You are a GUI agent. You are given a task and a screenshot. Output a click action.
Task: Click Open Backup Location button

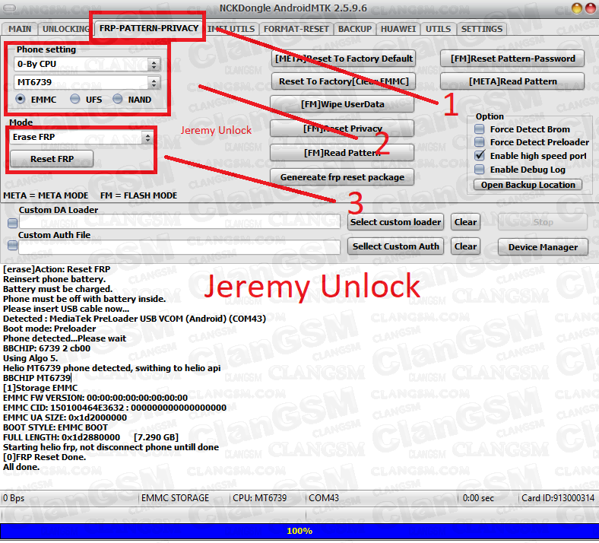(x=528, y=185)
